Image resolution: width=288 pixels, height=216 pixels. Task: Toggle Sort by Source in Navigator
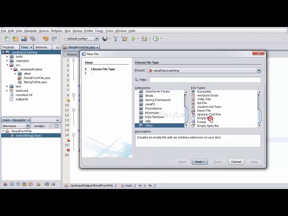click(53, 184)
